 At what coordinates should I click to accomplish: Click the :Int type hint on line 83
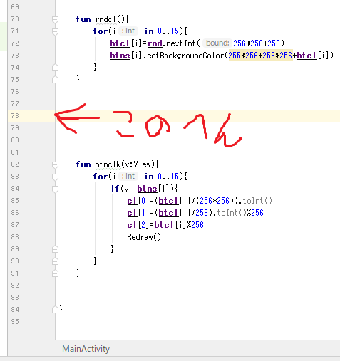(128, 177)
